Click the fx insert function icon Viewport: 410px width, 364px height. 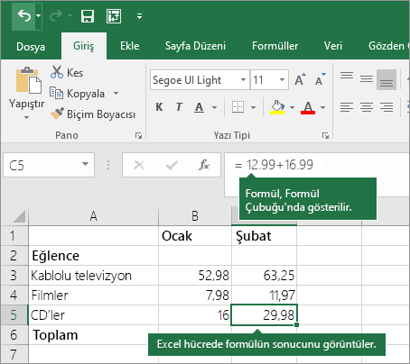tap(204, 165)
